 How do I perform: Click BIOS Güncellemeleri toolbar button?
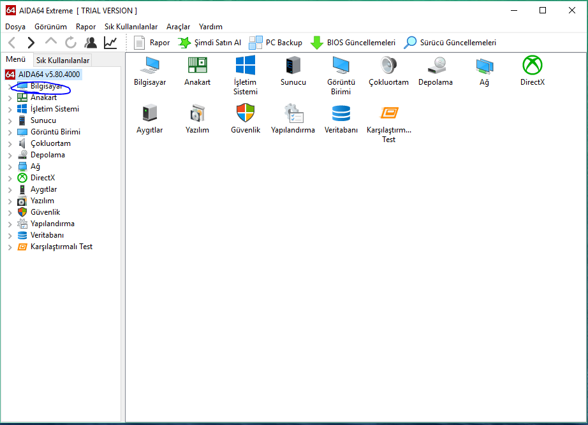353,43
